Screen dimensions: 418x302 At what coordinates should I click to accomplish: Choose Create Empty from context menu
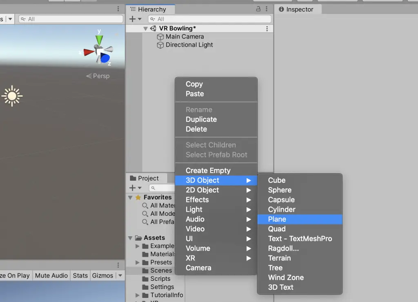(x=216, y=170)
